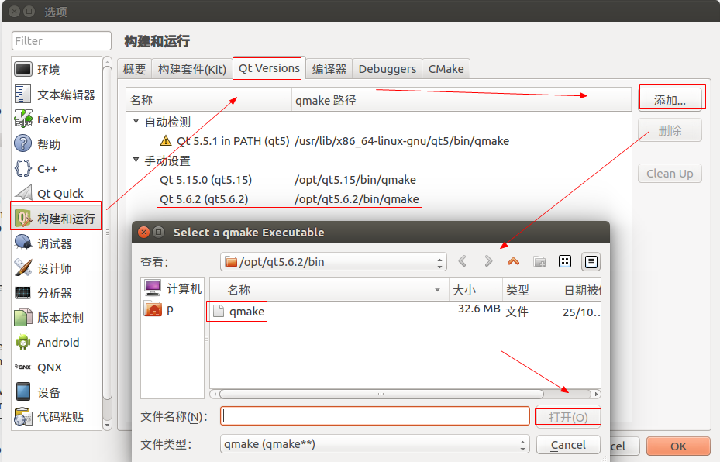Screen dimensions: 720x462
Task: Click the Clean Up button
Action: (670, 174)
